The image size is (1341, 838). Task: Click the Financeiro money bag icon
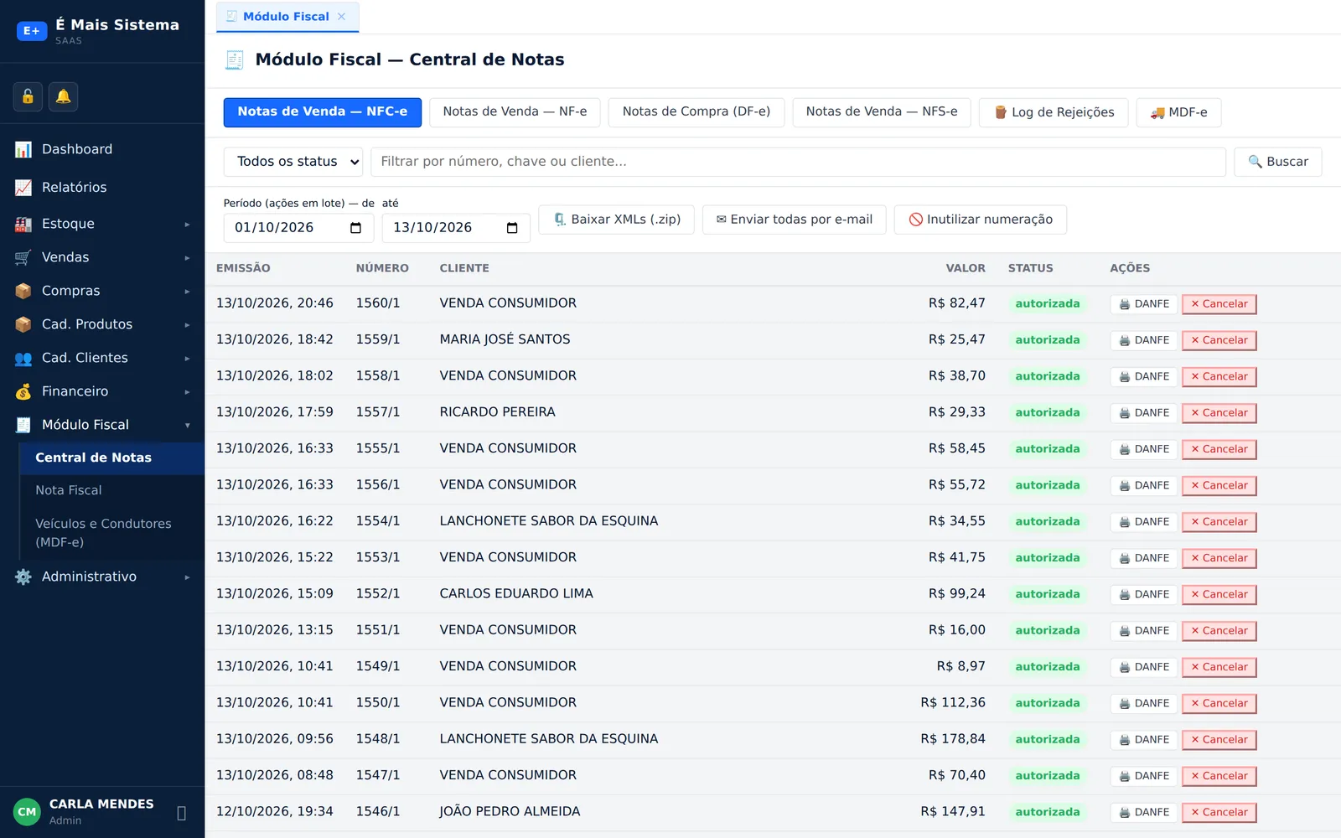[x=23, y=391]
